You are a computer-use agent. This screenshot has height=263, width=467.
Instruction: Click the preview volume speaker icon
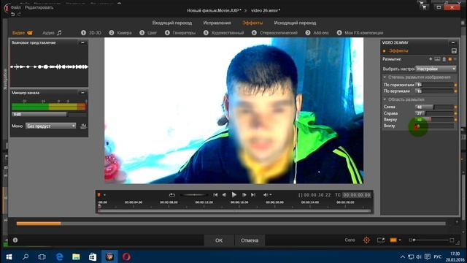(266, 195)
